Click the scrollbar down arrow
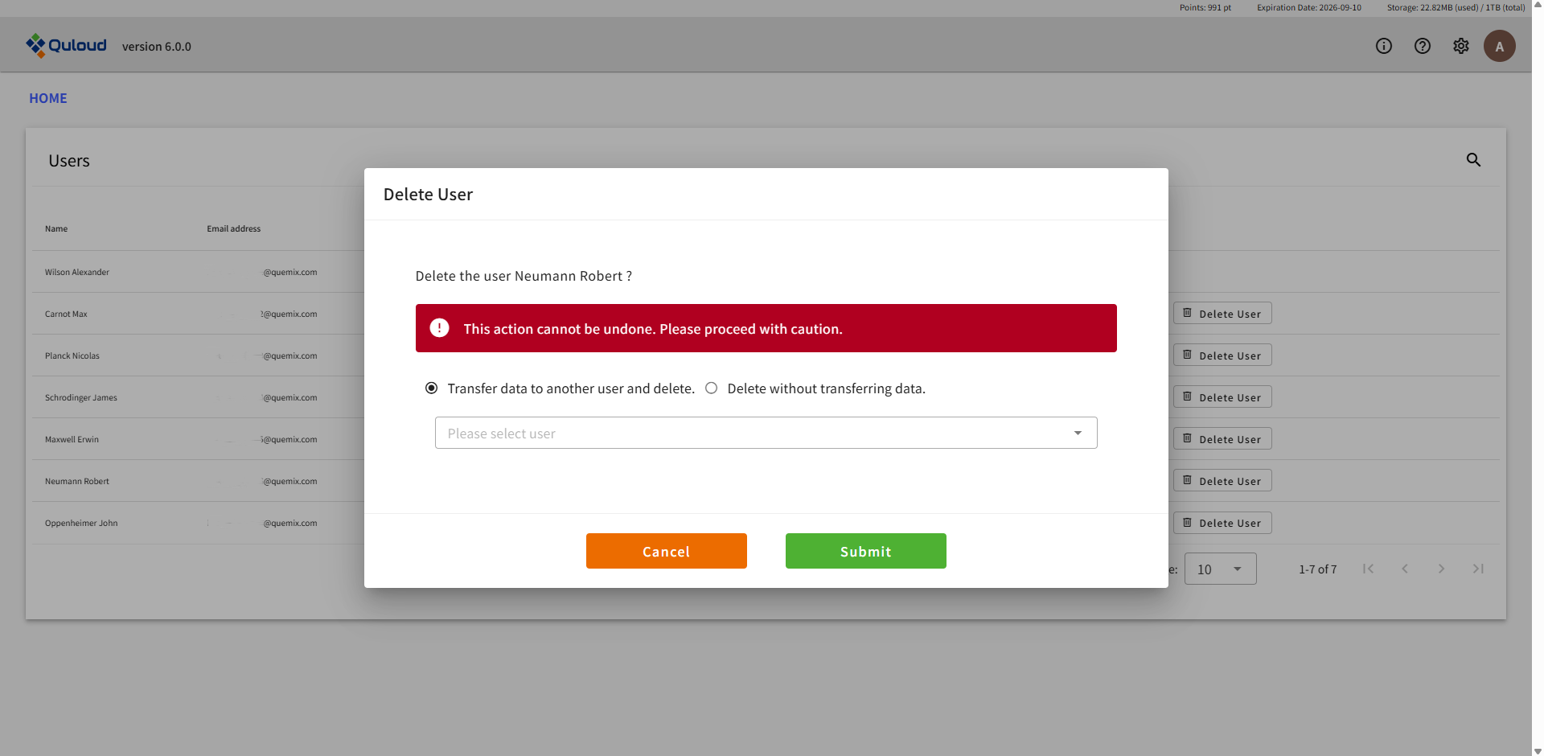The image size is (1544, 756). pyautogui.click(x=1538, y=750)
